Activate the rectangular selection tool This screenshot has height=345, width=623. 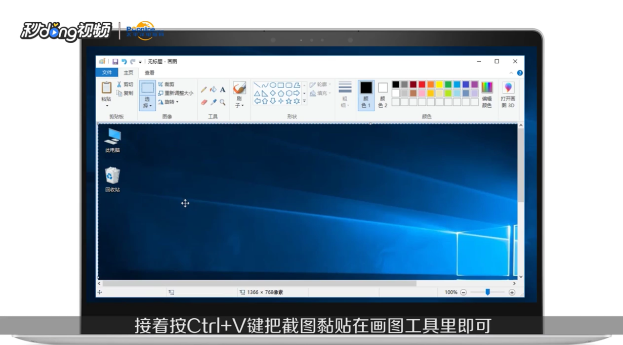coord(147,88)
